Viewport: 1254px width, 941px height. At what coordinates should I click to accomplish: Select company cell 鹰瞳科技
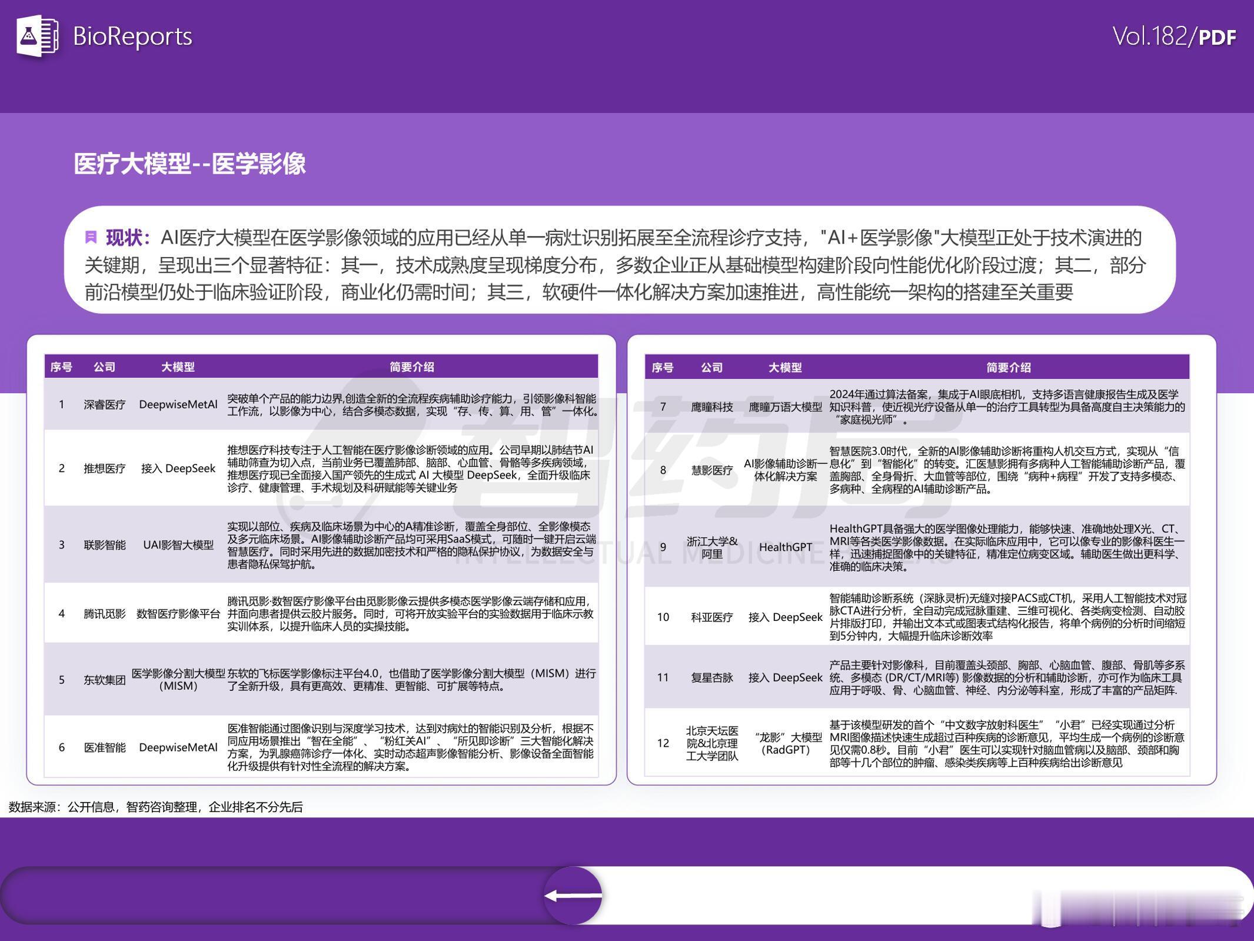(712, 407)
